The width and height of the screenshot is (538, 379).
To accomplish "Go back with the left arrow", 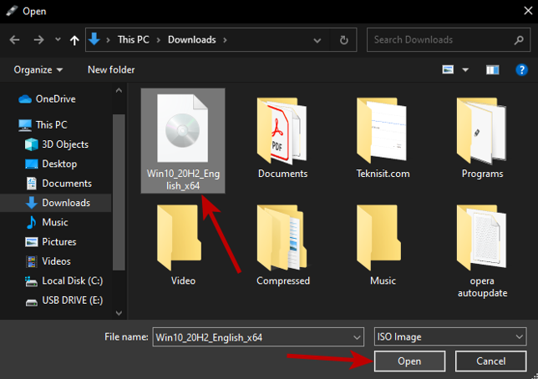I will (x=14, y=40).
